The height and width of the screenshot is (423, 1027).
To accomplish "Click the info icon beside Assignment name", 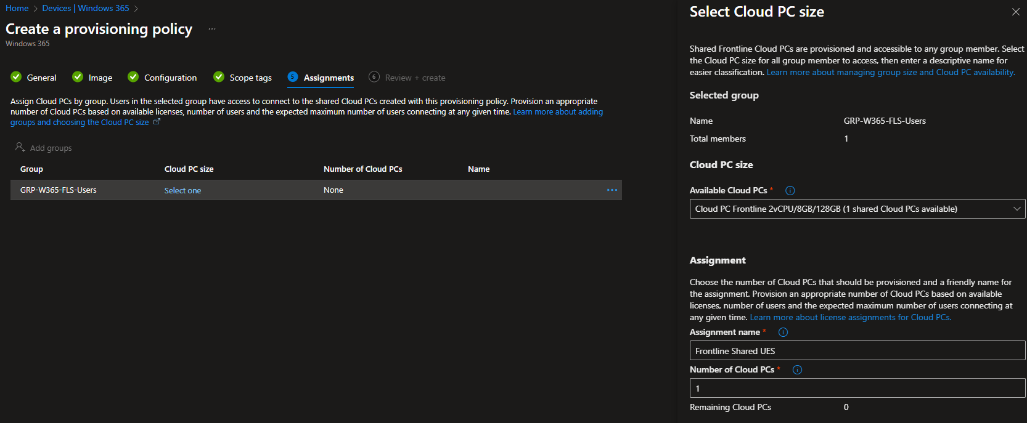I will click(x=783, y=332).
